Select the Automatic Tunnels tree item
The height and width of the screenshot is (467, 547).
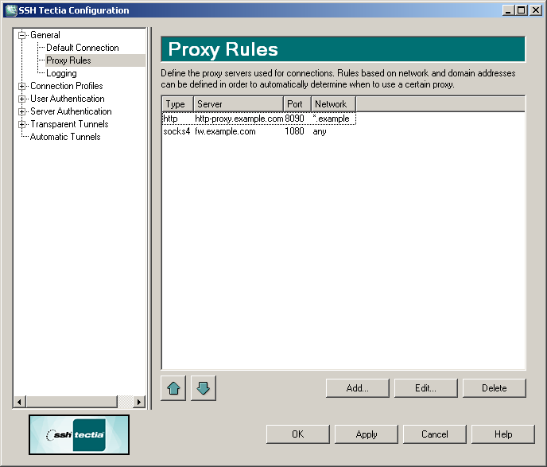tap(65, 137)
